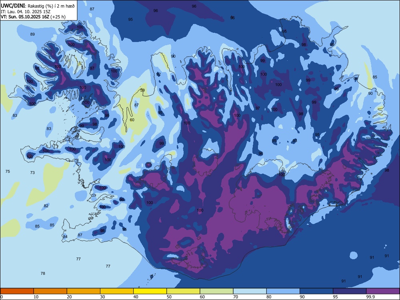The width and height of the screenshot is (400, 300).
Task: Click the 10–20 orange legend swatch
Action: point(50,291)
